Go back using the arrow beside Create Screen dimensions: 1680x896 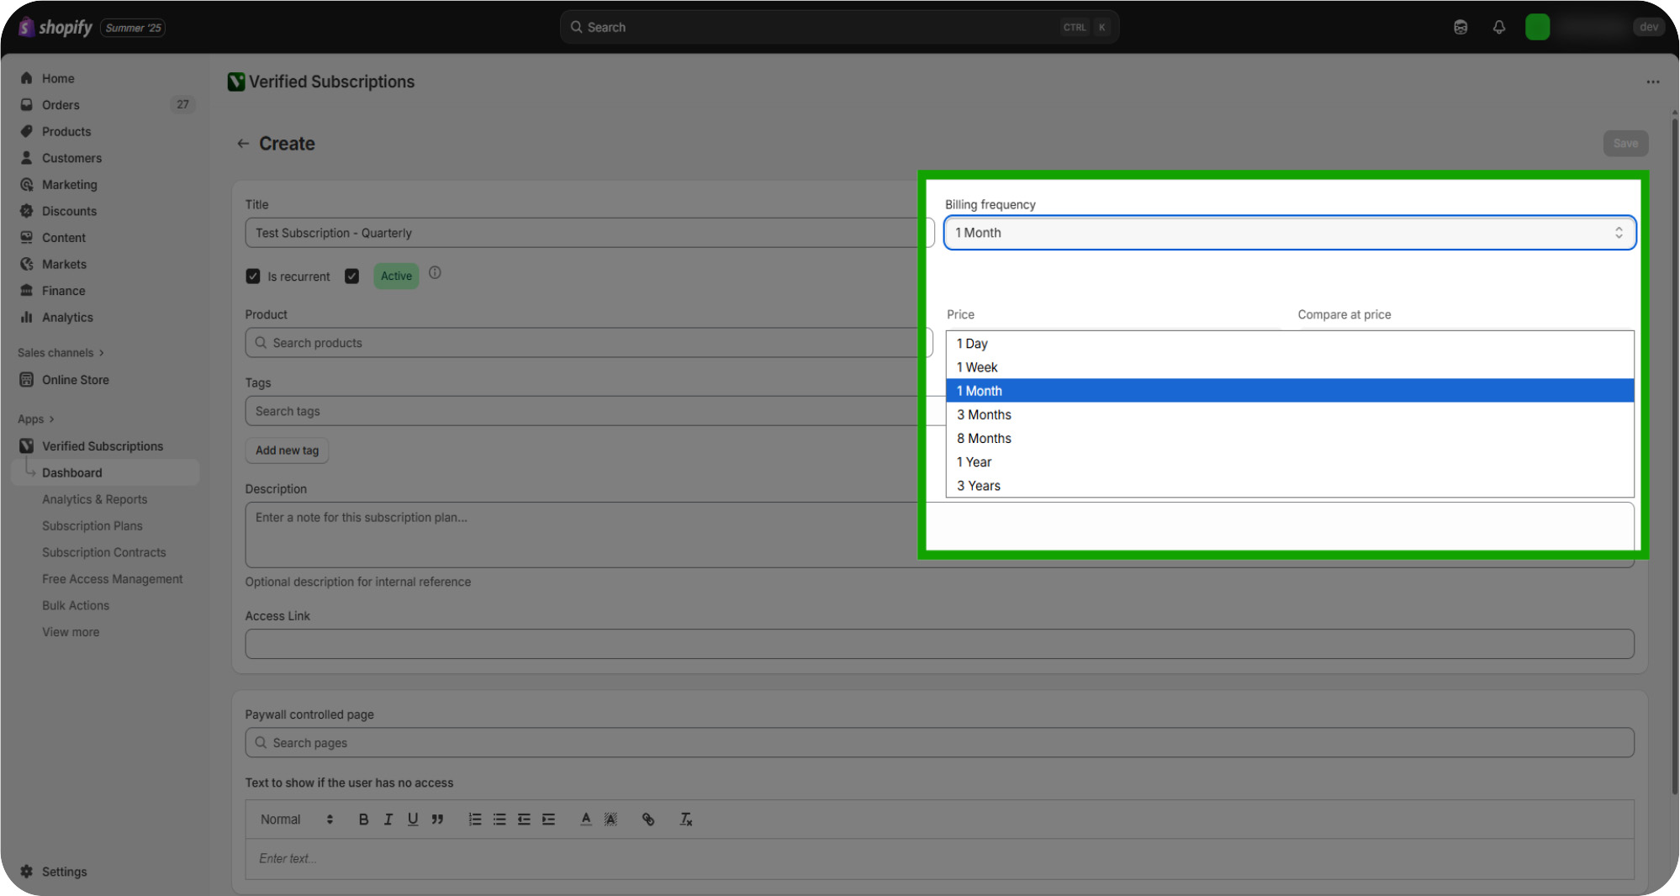click(243, 144)
